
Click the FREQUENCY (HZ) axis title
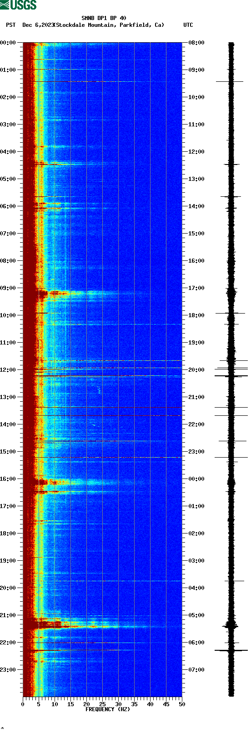[108, 709]
